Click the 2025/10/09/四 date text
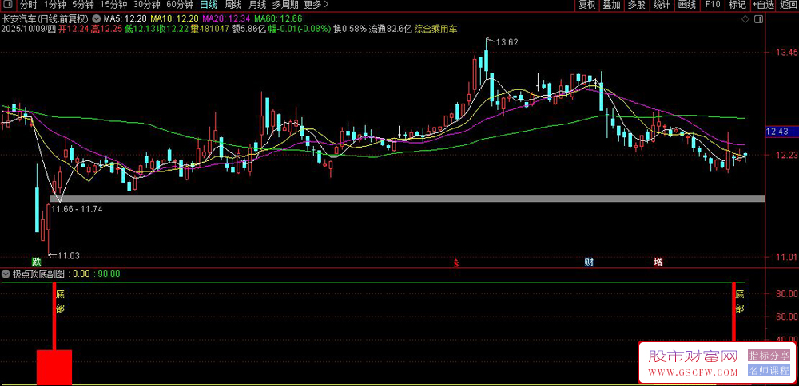Screen dimensions: 799x386 pos(28,29)
